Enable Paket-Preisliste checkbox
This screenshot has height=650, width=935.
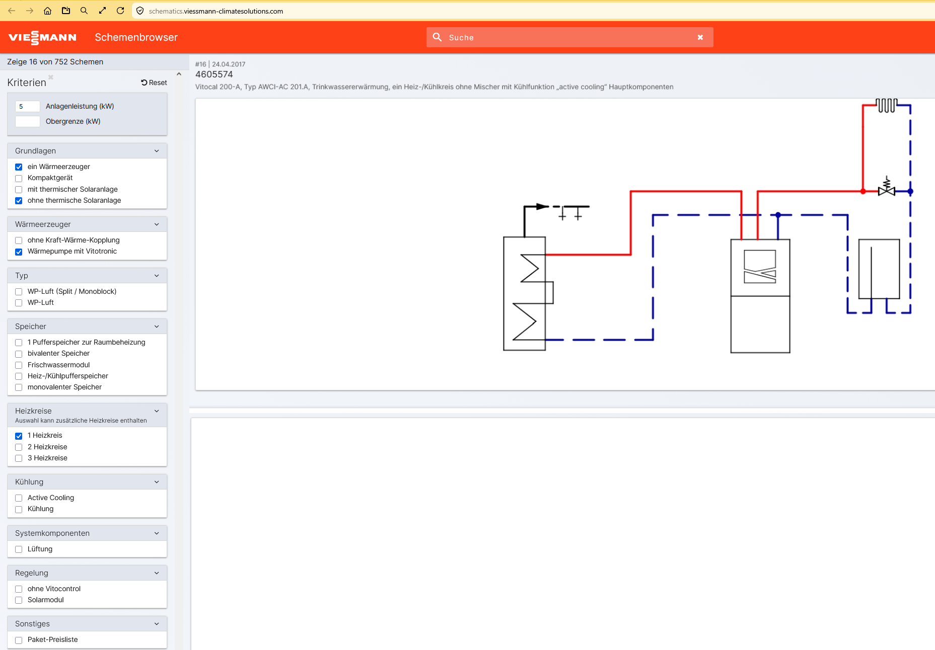[x=19, y=640]
